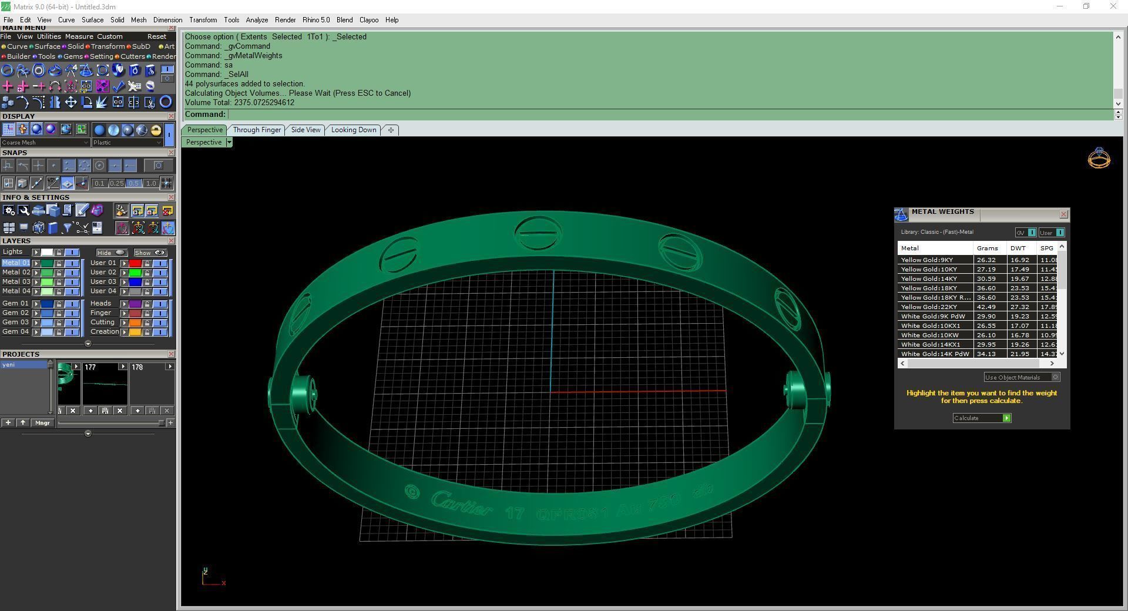Click the ring icon at viewport top right

pos(1099,158)
